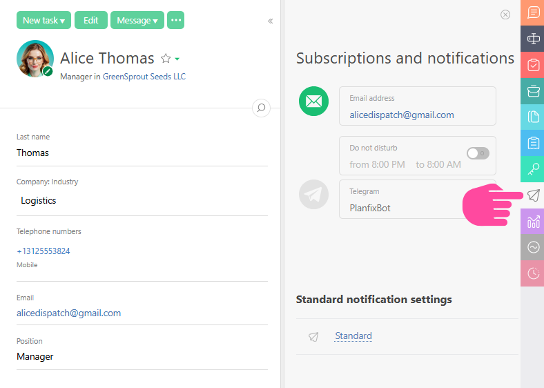Click the dark custom fields sidebar icon

click(533, 39)
